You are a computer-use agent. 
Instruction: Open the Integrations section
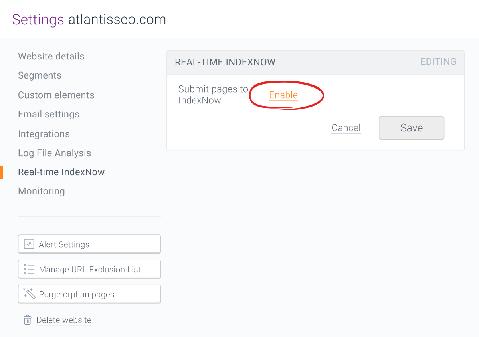pos(44,134)
